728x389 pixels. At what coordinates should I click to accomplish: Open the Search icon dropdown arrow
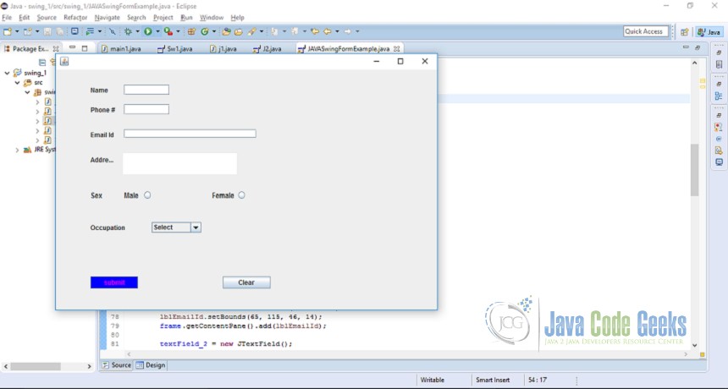click(x=262, y=31)
